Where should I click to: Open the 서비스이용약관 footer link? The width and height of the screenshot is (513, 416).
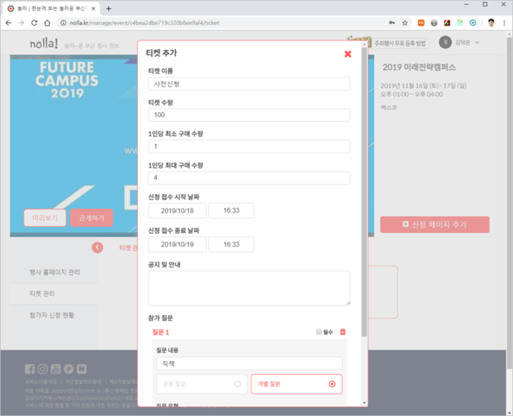pos(41,382)
